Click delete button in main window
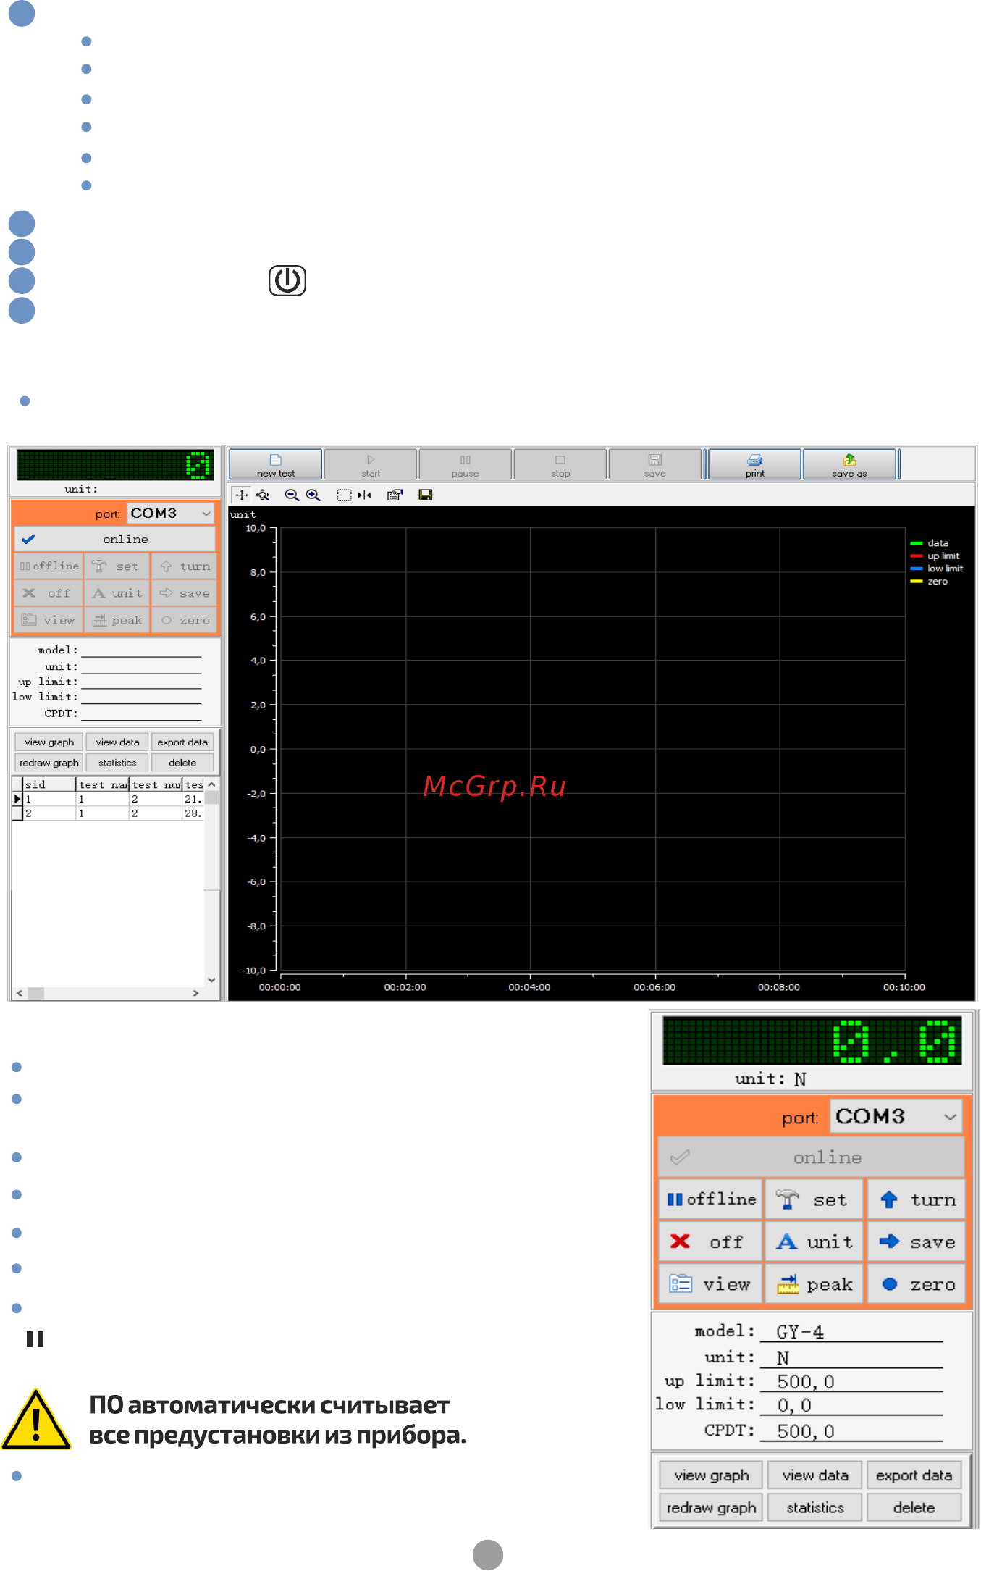Screen dimensions: 981x1571 [182, 763]
